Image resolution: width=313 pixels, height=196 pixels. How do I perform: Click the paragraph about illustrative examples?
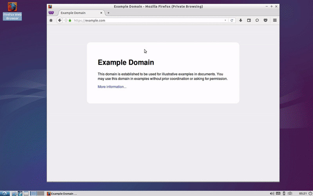click(162, 76)
